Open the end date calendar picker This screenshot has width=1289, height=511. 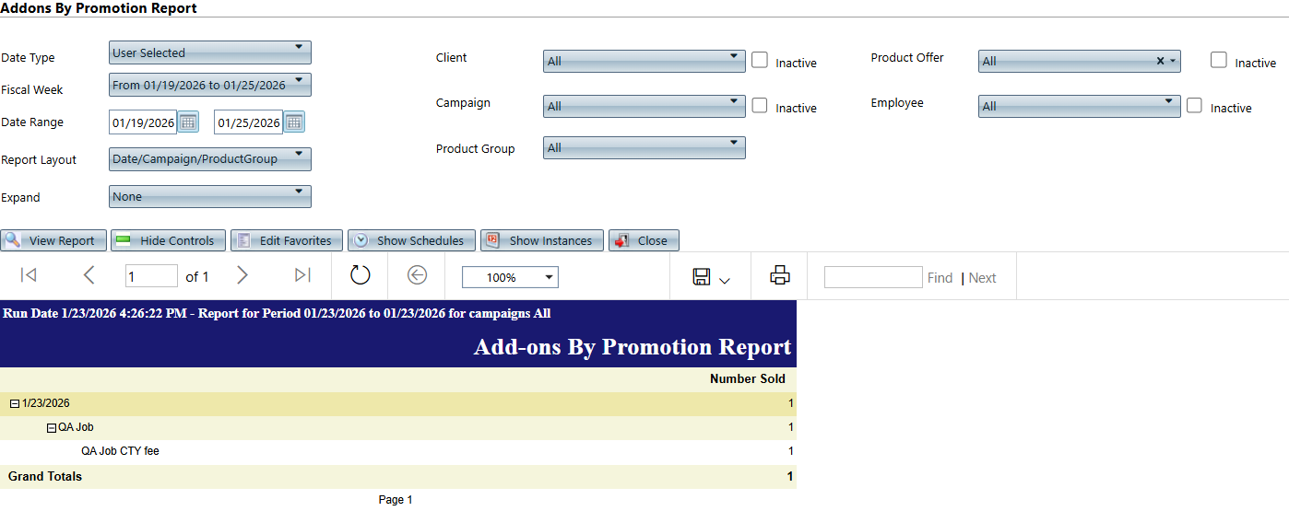point(294,122)
